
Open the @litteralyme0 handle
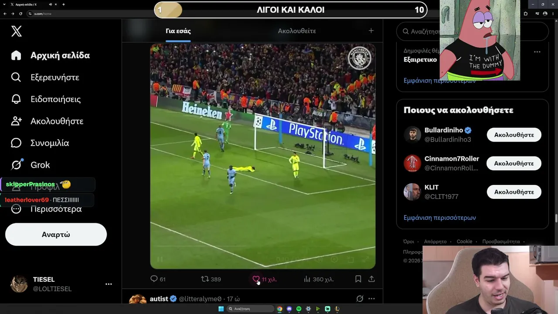(200, 299)
